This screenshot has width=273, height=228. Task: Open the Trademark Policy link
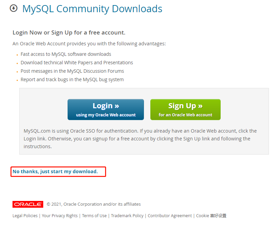[127, 215]
